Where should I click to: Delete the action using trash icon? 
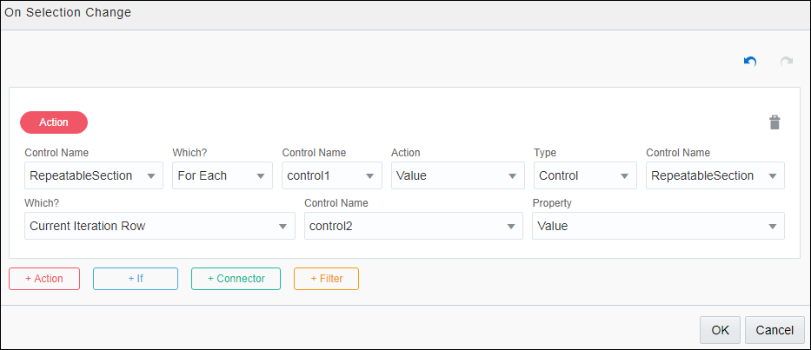tap(774, 122)
